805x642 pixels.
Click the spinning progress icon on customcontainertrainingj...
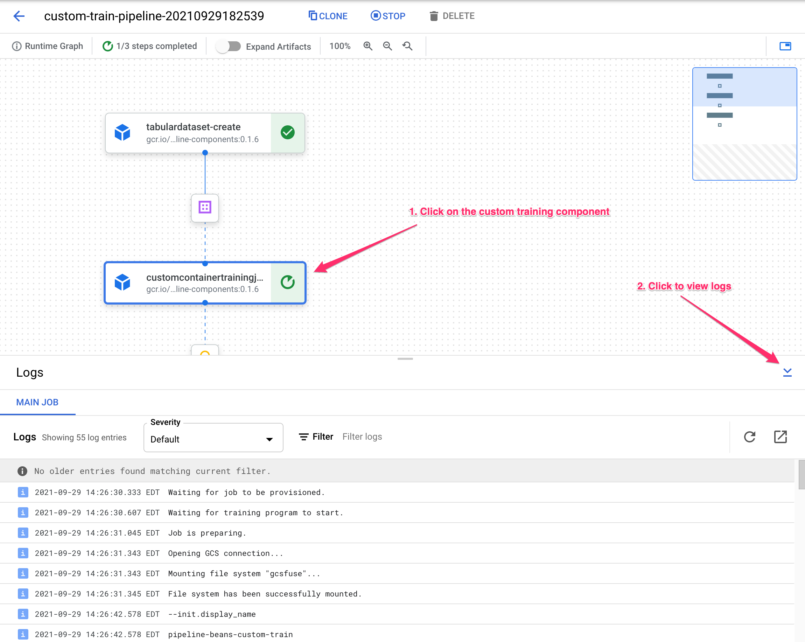(x=287, y=282)
